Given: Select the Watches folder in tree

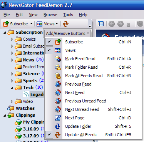Looking at the screenshot, I should click(25, 108).
